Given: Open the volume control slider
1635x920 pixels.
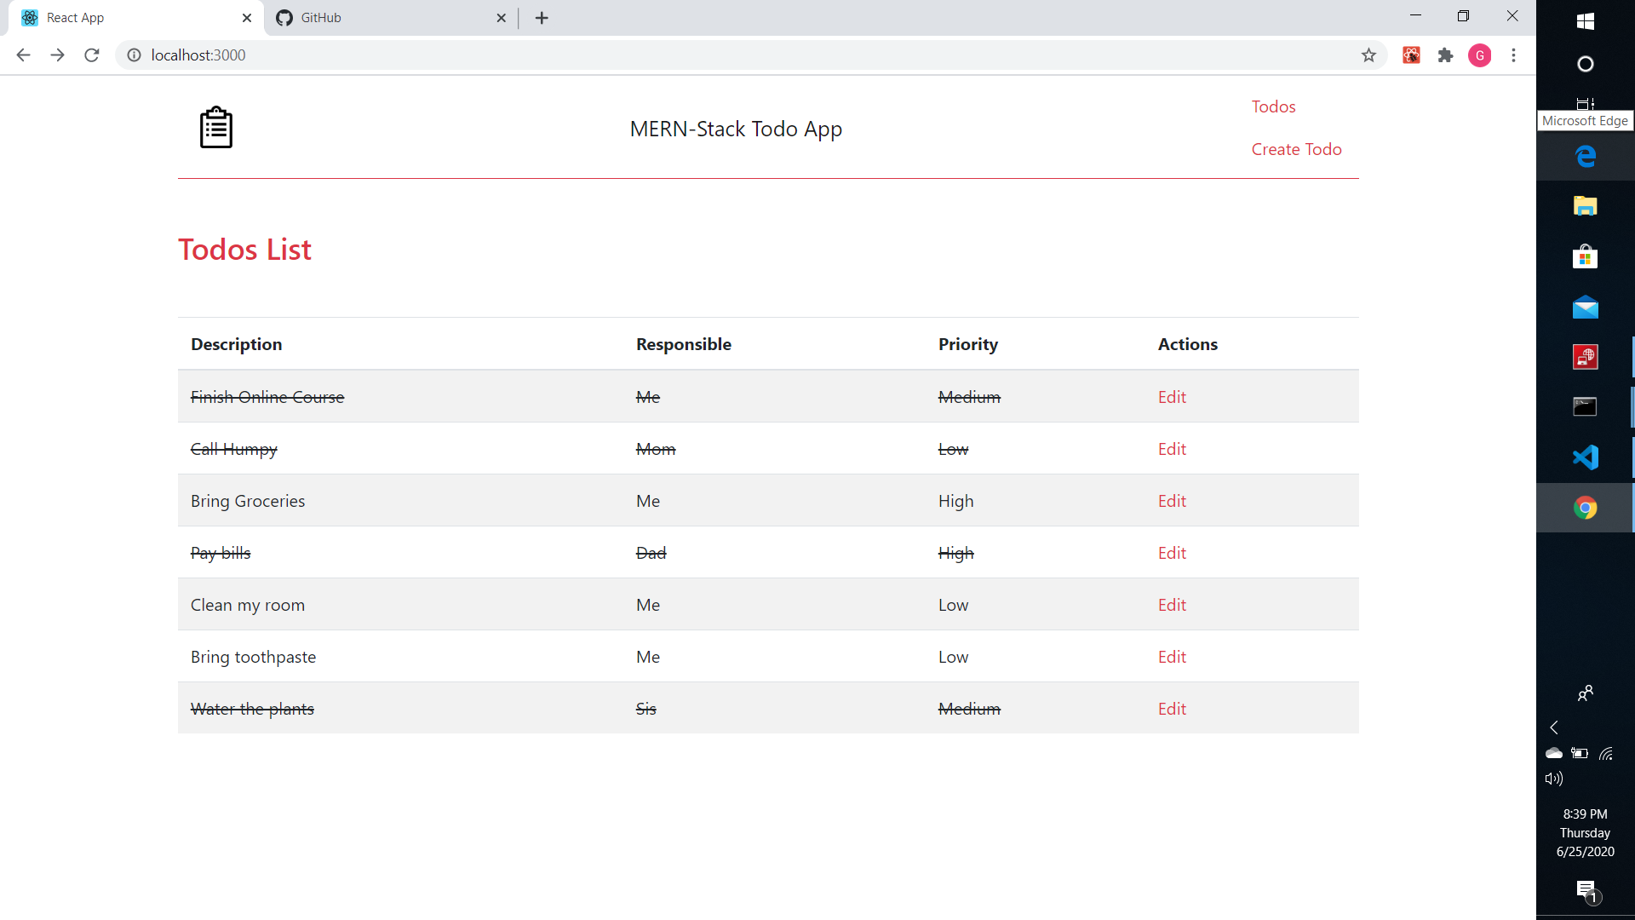Looking at the screenshot, I should tap(1554, 779).
